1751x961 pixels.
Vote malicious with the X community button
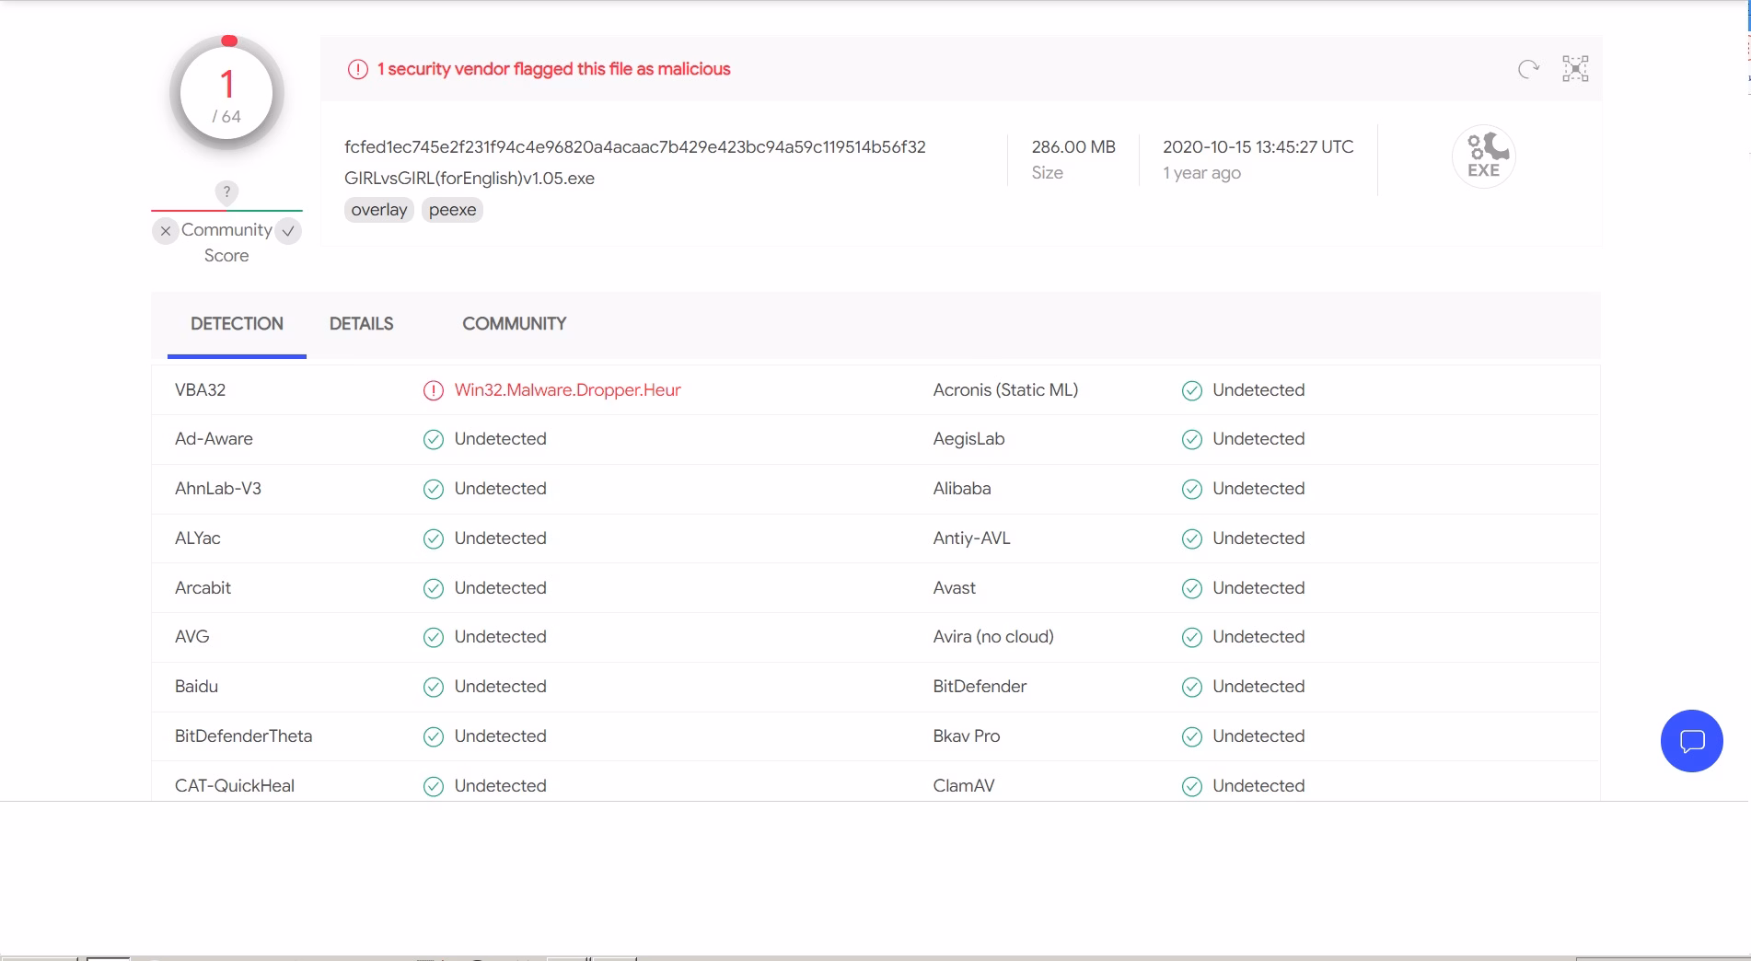click(165, 231)
